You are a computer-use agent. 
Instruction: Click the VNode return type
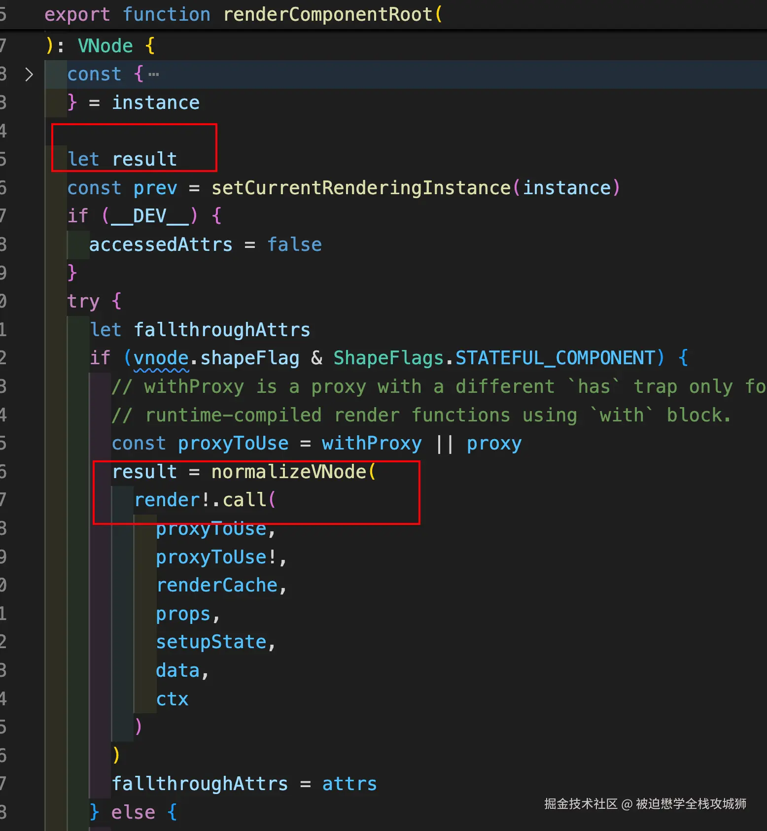point(105,46)
